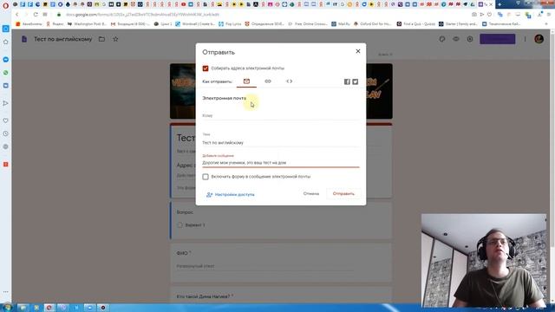The image size is (555, 312).
Task: Open bookmarks heart in Opera sidebar
Action: point(6,120)
